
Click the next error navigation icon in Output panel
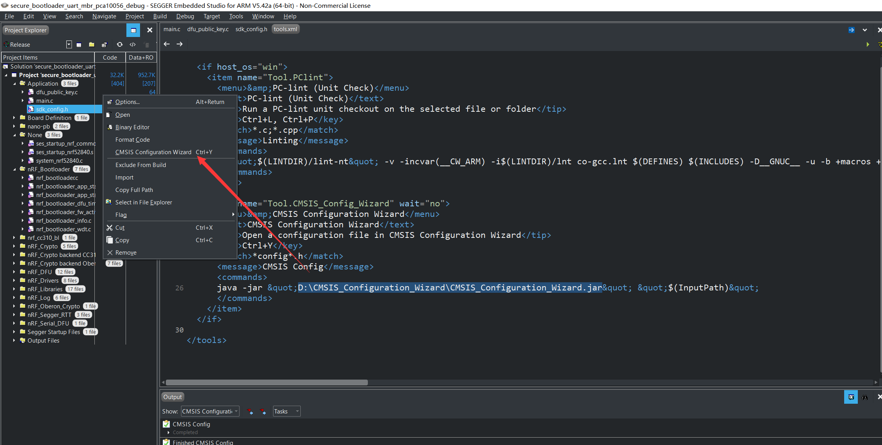[x=263, y=411]
